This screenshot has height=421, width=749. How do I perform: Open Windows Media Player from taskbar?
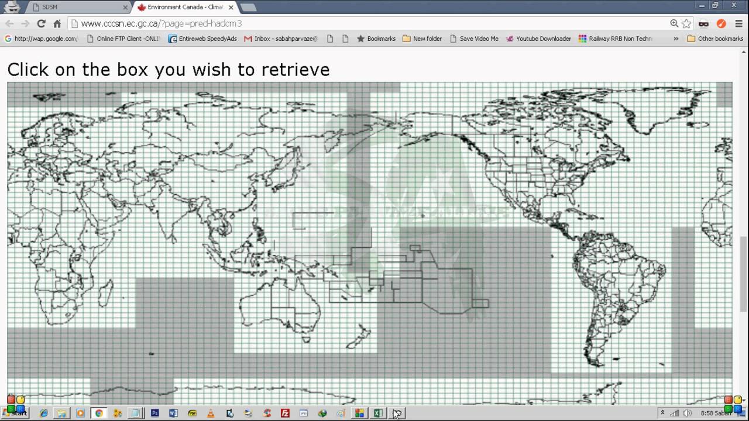tap(80, 413)
